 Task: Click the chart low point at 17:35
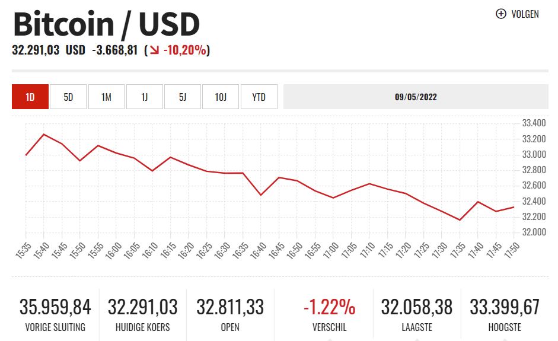460,220
